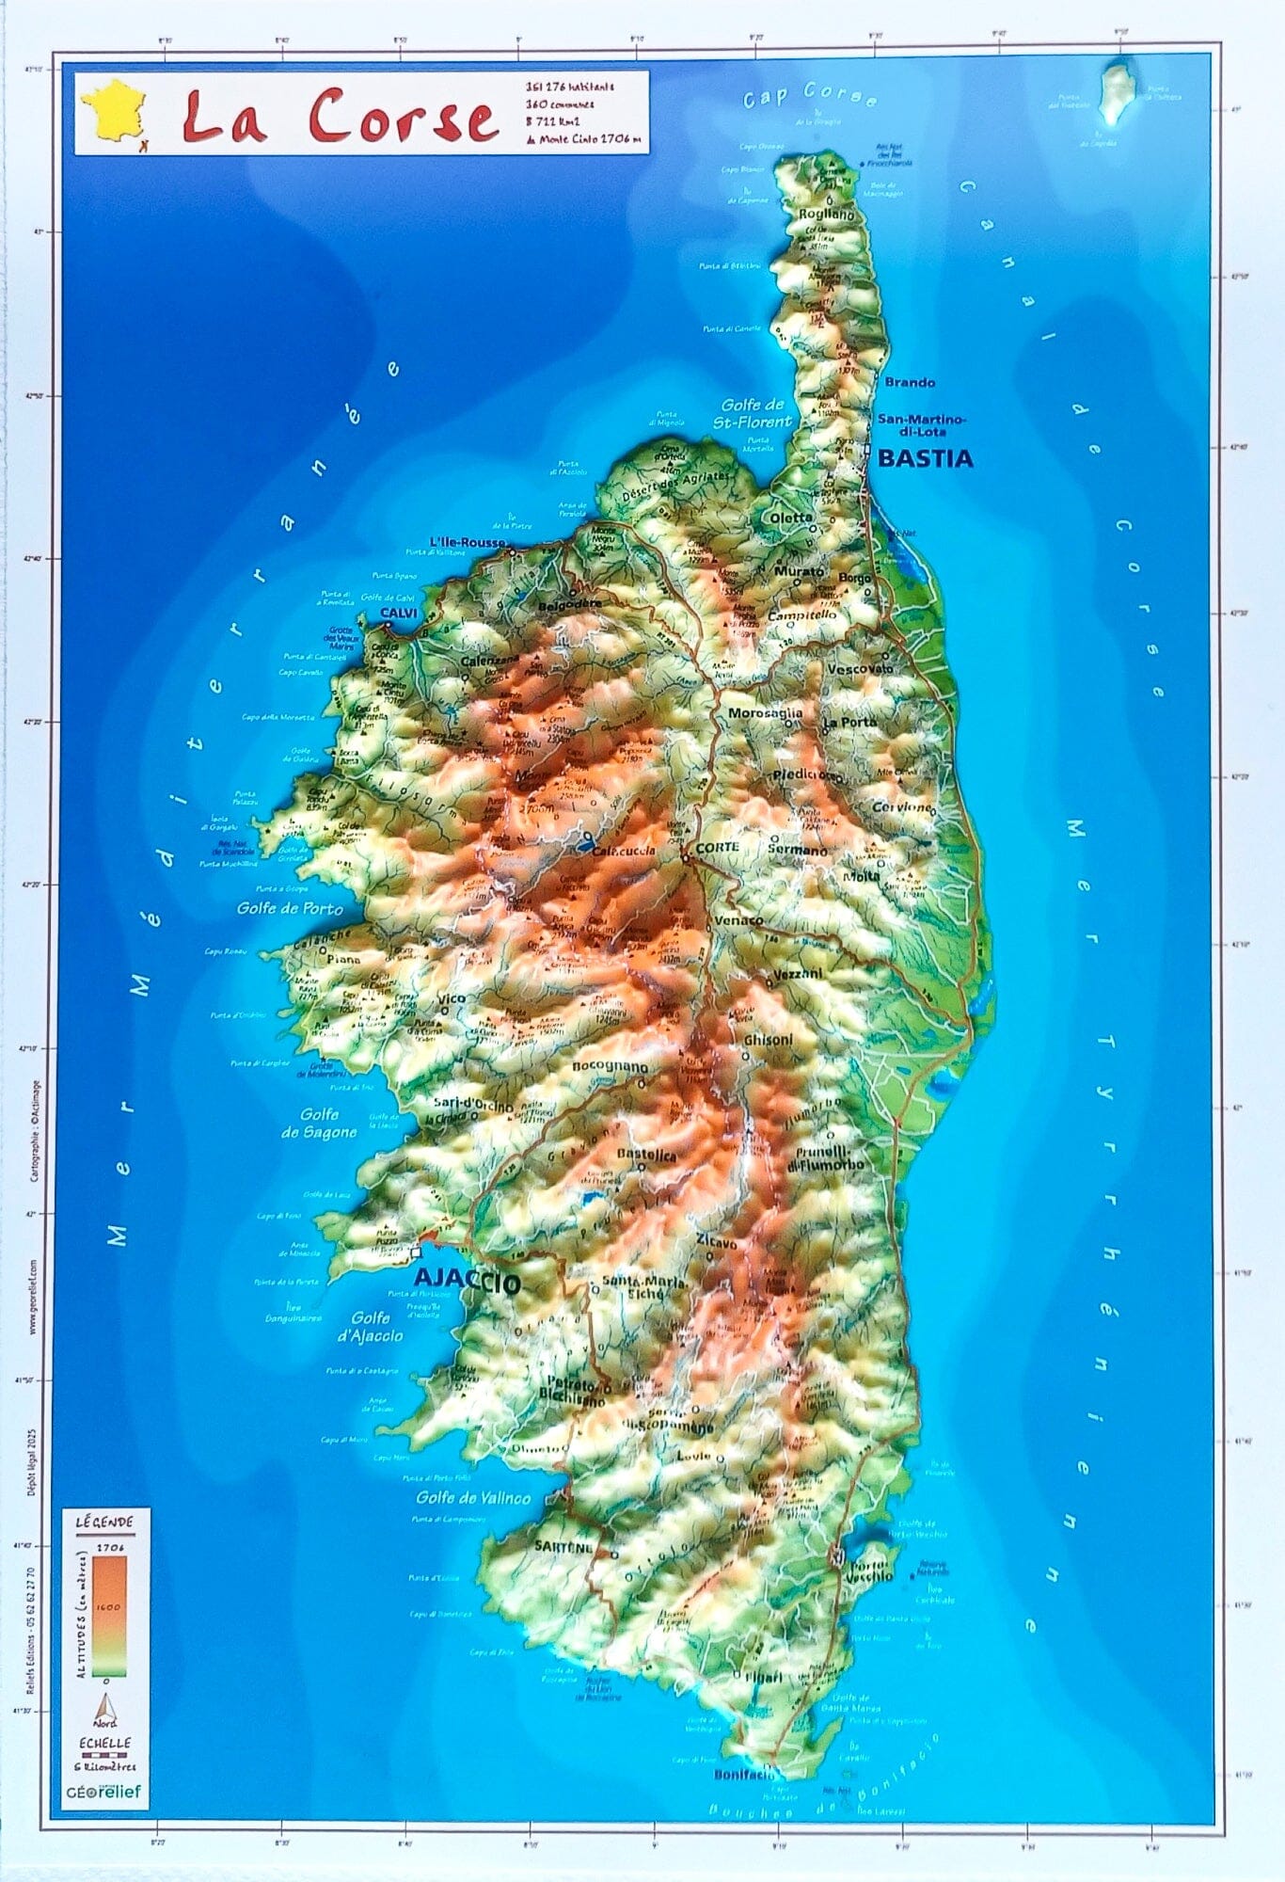Click the 'Murato' village label
Screen dimensions: 1285x1882
tap(799, 571)
